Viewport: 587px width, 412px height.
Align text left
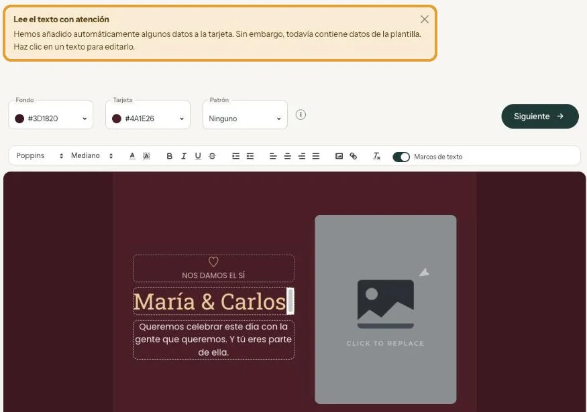(x=273, y=156)
